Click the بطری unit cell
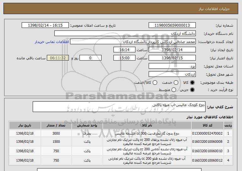The height and width of the screenshot is (171, 242). pos(87,134)
